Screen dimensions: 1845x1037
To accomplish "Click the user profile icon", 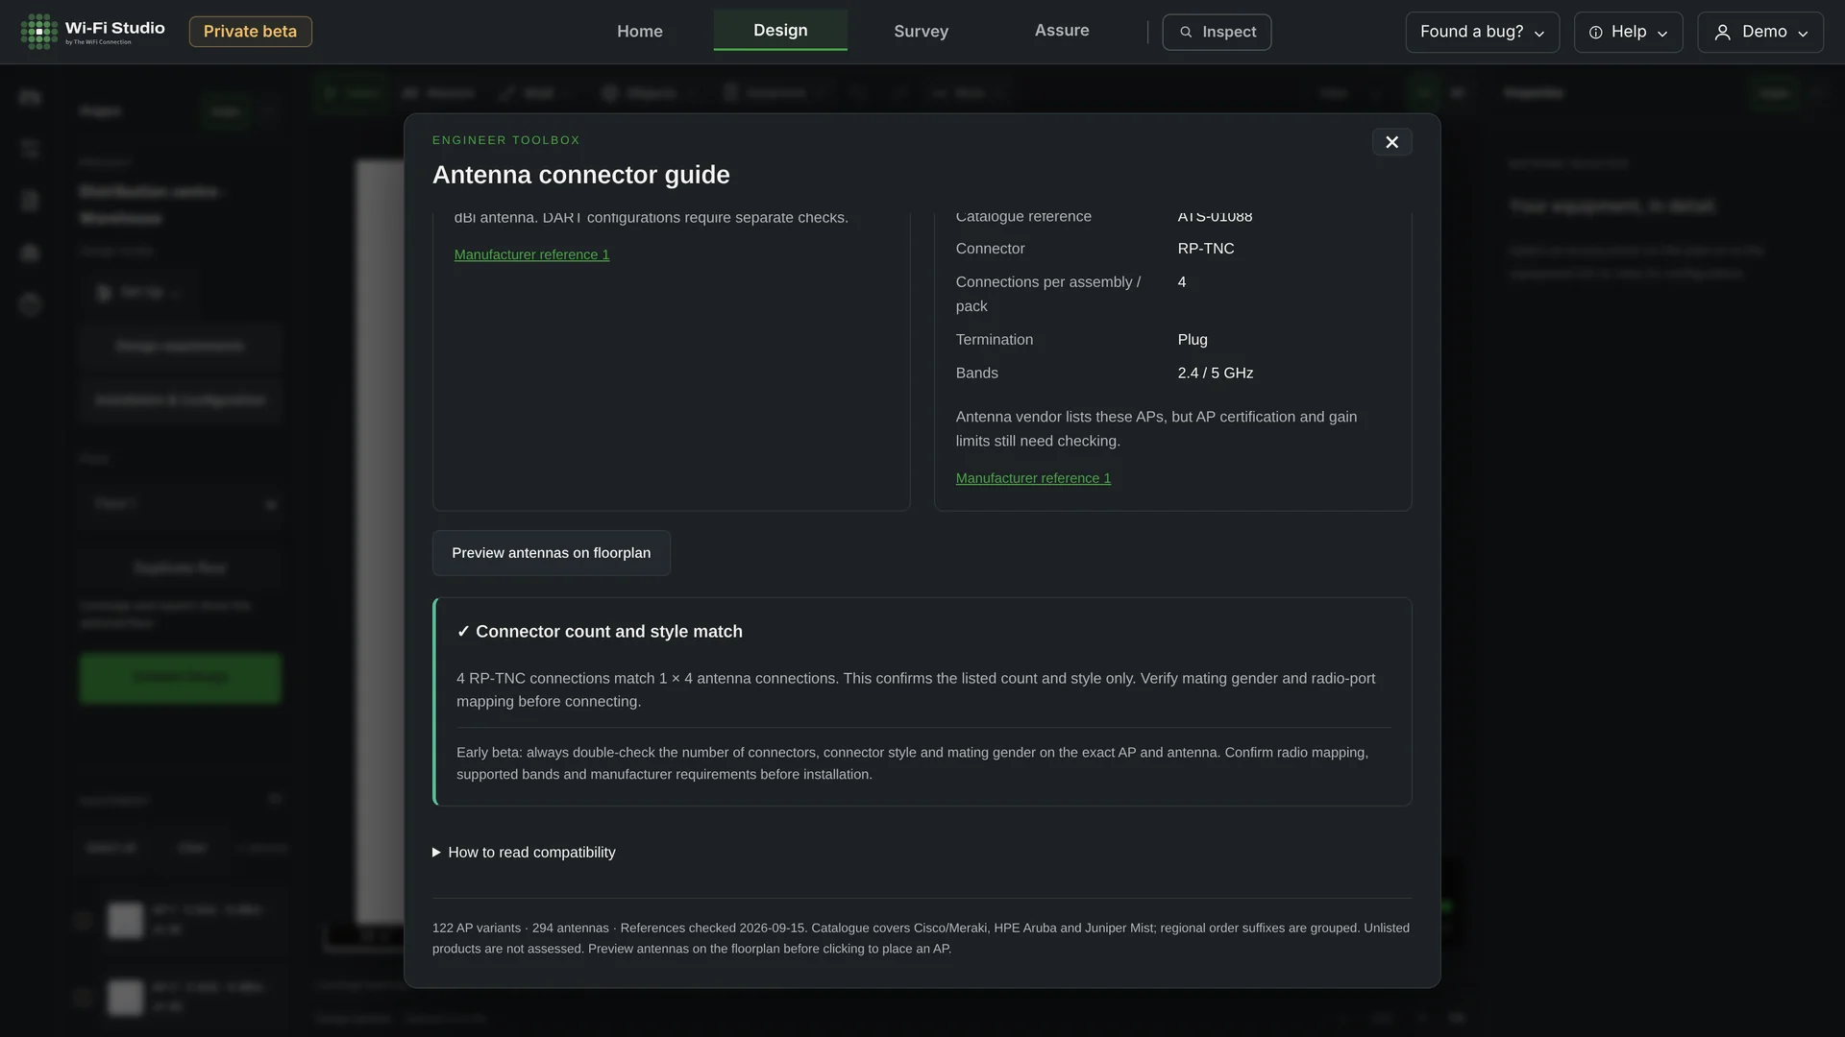I will click(x=1723, y=33).
